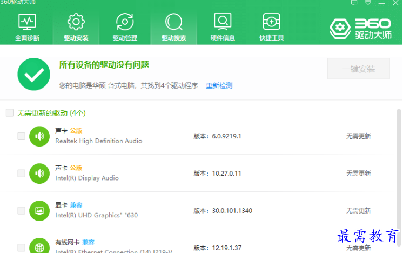Image resolution: width=403 pixels, height=253 pixels.
Task: Open the 驱动管理 tab
Action: [125, 27]
